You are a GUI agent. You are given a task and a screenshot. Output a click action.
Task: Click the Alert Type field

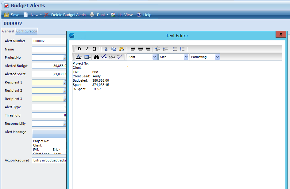pos(49,107)
